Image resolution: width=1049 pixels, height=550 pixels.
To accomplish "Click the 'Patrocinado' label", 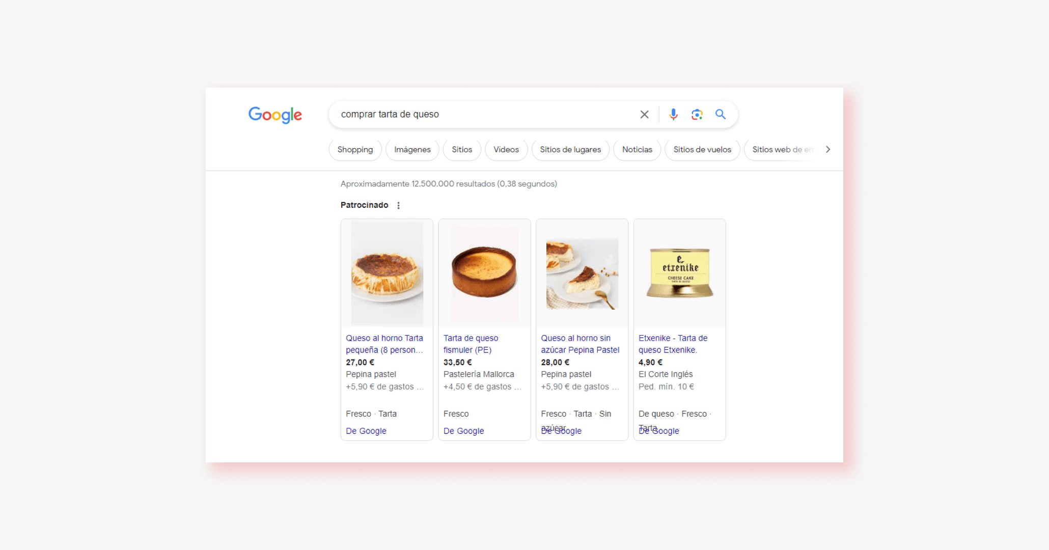I will (x=364, y=205).
